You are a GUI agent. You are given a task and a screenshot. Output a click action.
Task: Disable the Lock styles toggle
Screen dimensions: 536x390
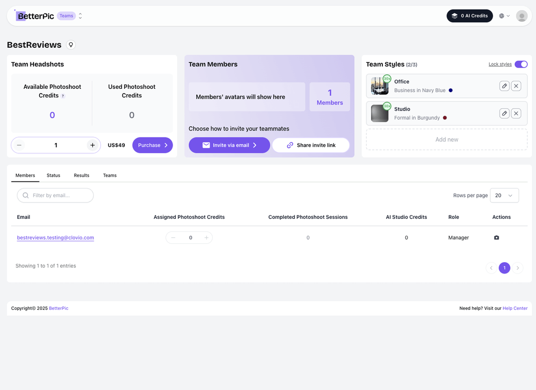pyautogui.click(x=521, y=64)
